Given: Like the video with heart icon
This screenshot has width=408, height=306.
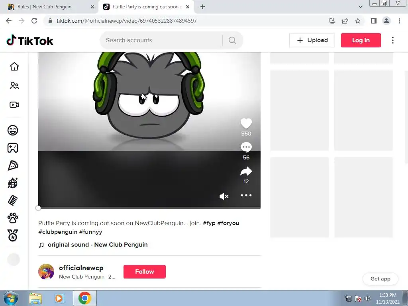Looking at the screenshot, I should [x=246, y=124].
